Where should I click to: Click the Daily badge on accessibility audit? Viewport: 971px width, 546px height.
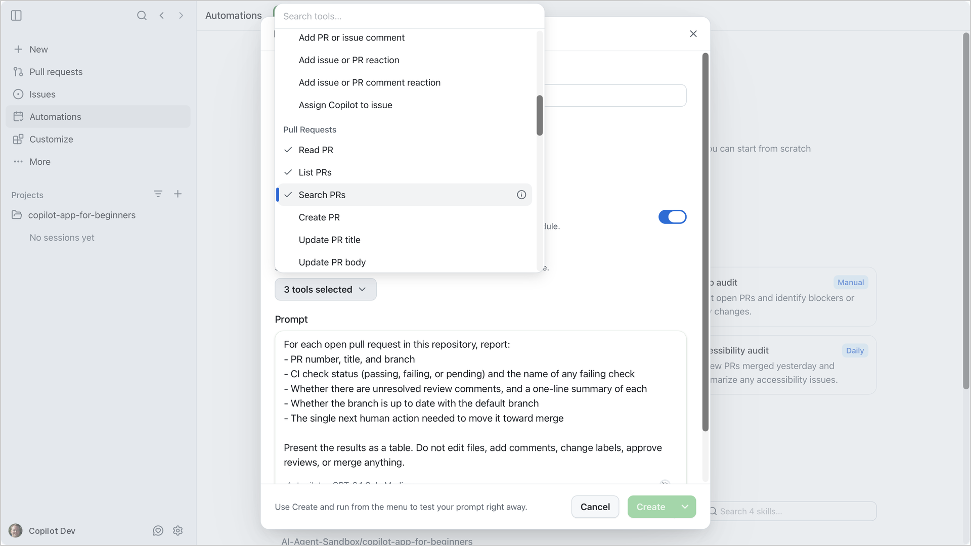(x=855, y=351)
